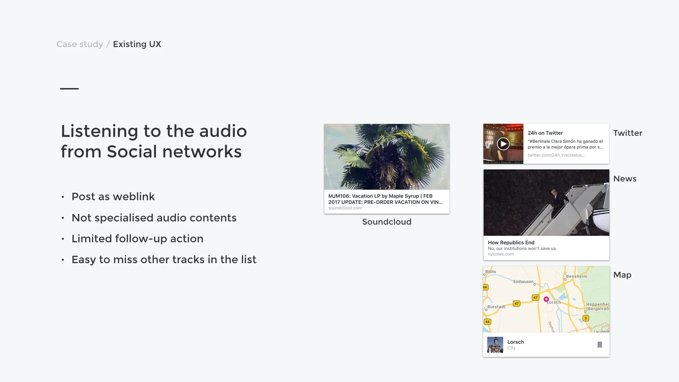Click the road 3 shield on map
Viewport: 679px width, 382px height.
coord(586,318)
